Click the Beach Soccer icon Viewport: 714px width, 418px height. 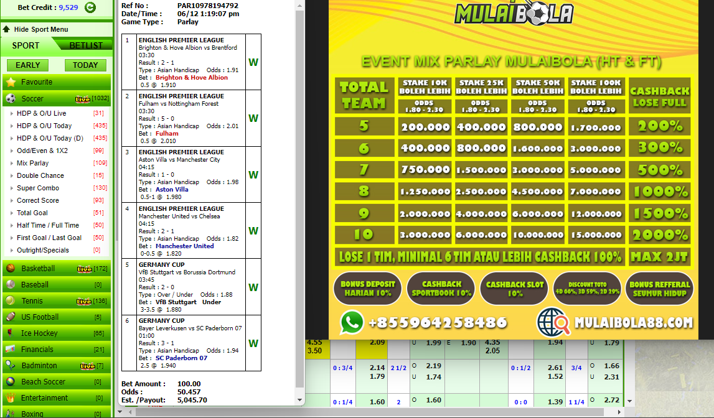pyautogui.click(x=11, y=382)
